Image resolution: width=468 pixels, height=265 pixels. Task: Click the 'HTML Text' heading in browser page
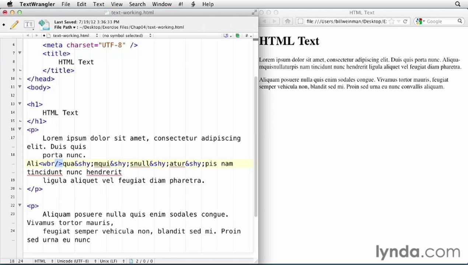tap(289, 41)
